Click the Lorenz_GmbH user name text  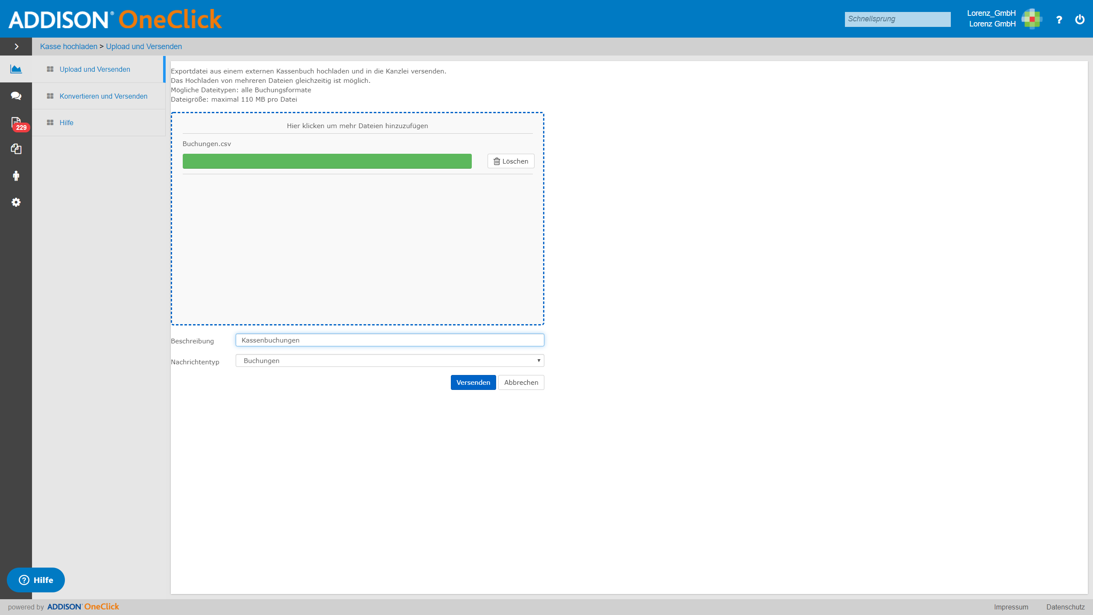[x=991, y=13]
